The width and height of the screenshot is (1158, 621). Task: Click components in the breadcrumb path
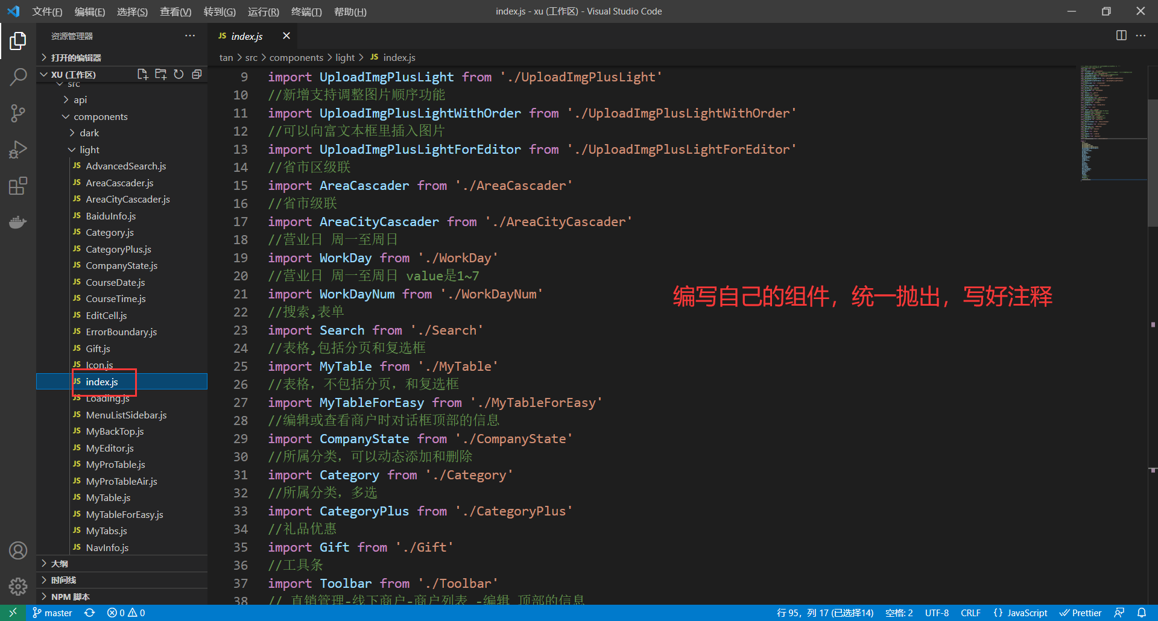coord(296,57)
